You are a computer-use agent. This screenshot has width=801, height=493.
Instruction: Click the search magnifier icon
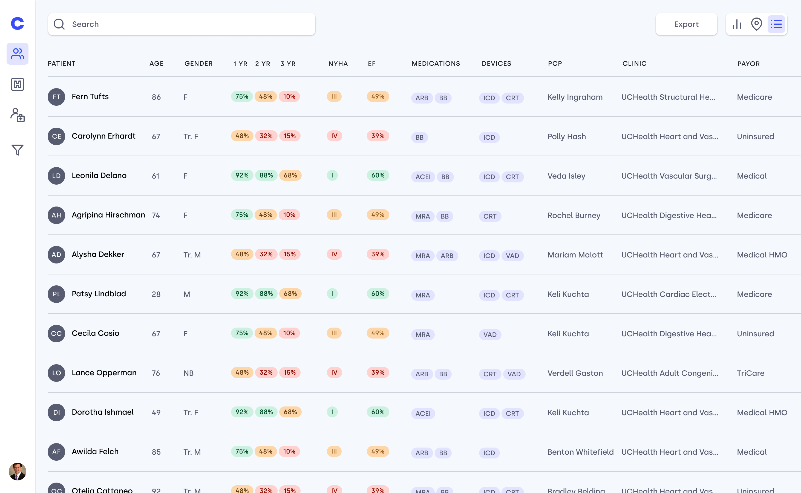(59, 24)
